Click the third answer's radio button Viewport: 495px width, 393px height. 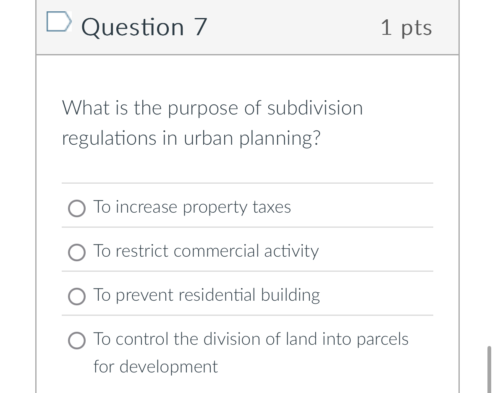click(77, 296)
